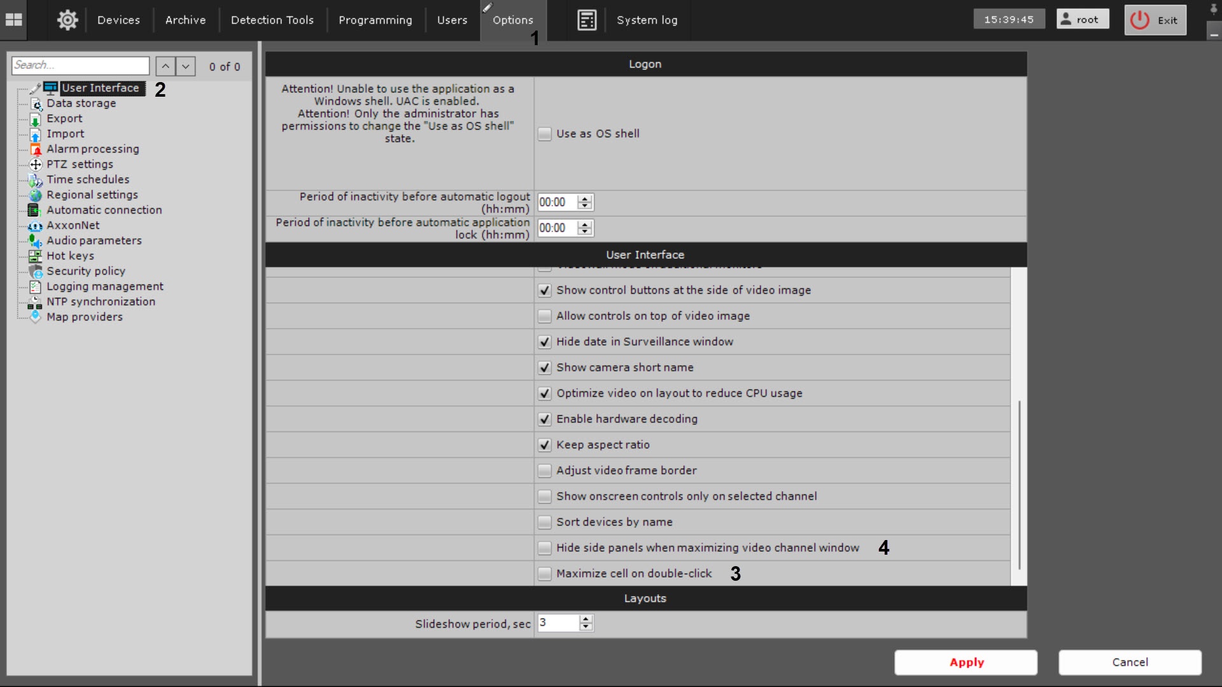The image size is (1222, 687).
Task: Open the layouts grid icon top-left
Action: 14,20
